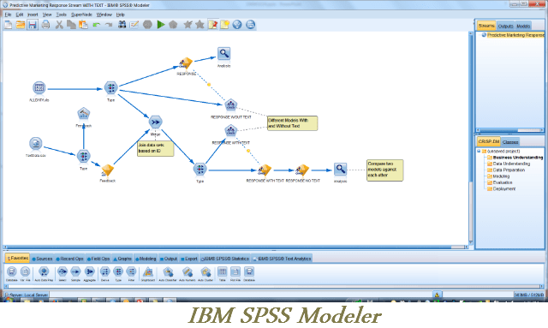Save the stream with the floppy icon
The height and width of the screenshot is (328, 548).
[x=33, y=25]
